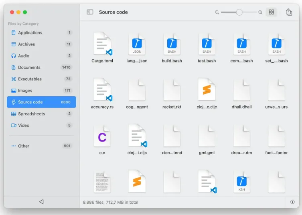Screen dimensions: 302x215
Task: Select the xten...tend file icon
Action: click(x=172, y=136)
